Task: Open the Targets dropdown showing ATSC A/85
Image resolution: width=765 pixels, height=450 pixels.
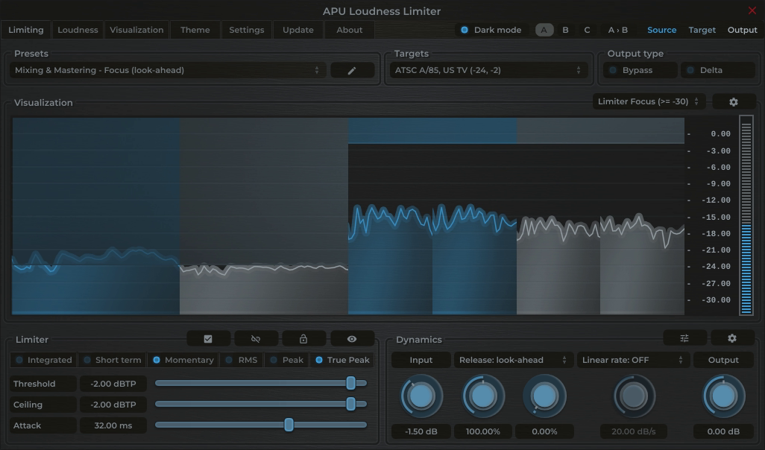Action: click(488, 69)
